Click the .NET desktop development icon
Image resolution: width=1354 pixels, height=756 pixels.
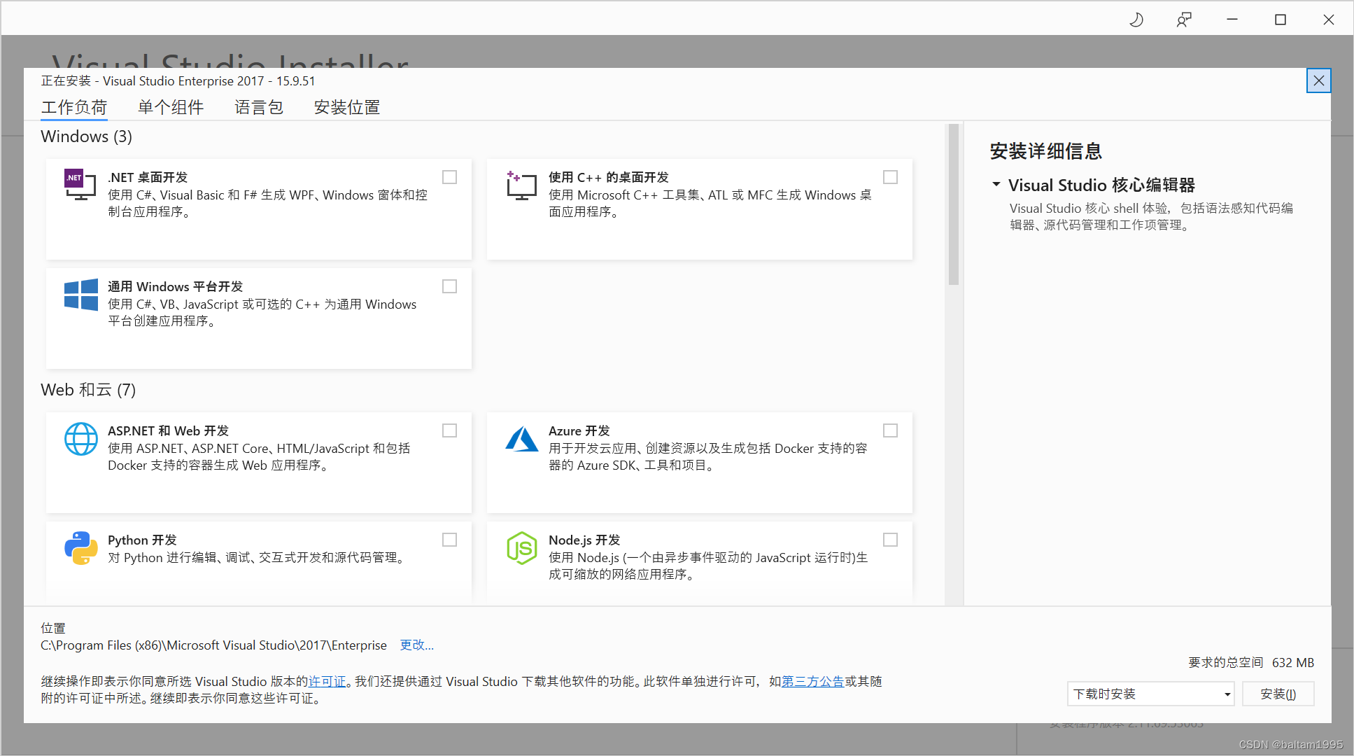tap(80, 185)
